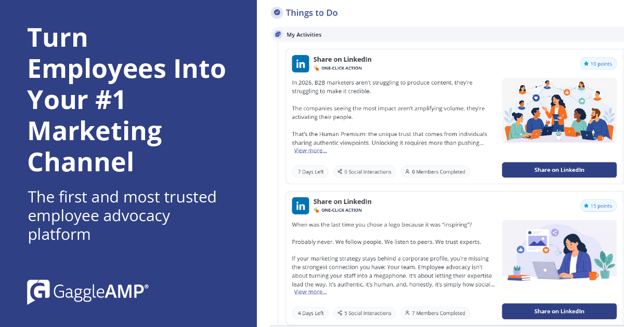Viewport: 624px width, 327px height.
Task: Click the Things to Do checkmark icon
Action: [277, 13]
